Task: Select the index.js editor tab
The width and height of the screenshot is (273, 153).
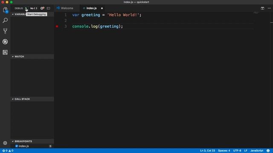Action: (92, 8)
